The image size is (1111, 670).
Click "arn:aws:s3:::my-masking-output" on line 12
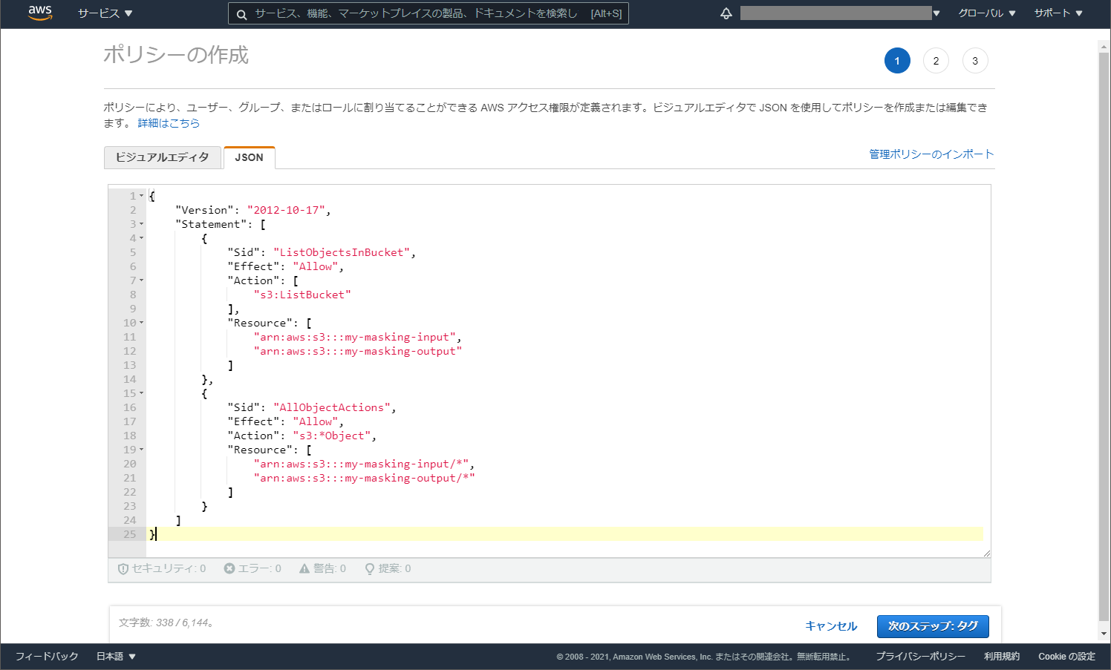click(x=357, y=351)
